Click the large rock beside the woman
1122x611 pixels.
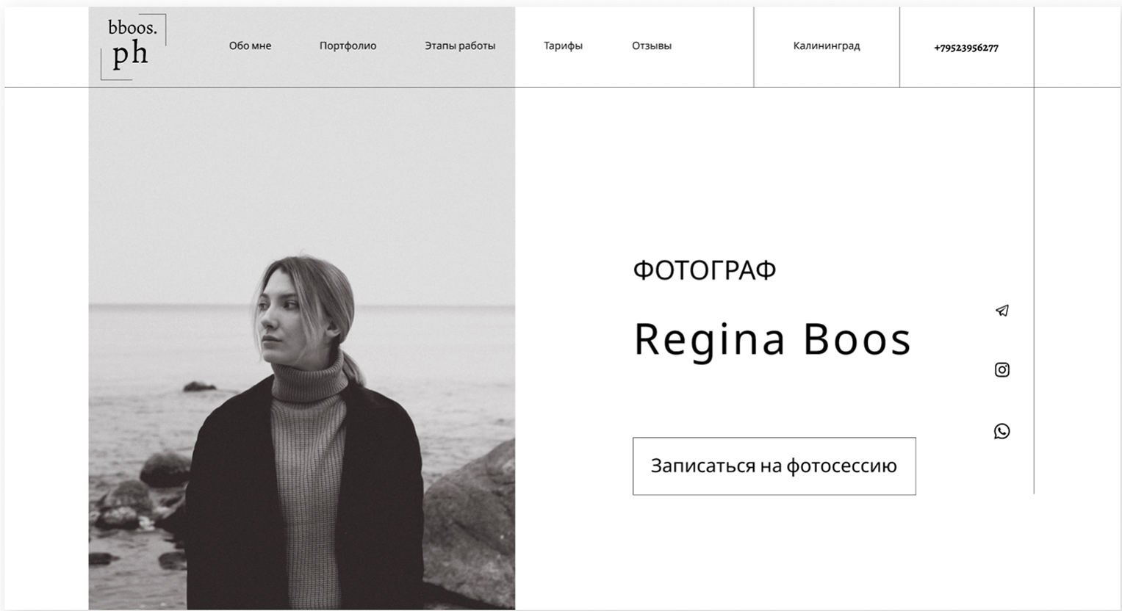pos(470,521)
